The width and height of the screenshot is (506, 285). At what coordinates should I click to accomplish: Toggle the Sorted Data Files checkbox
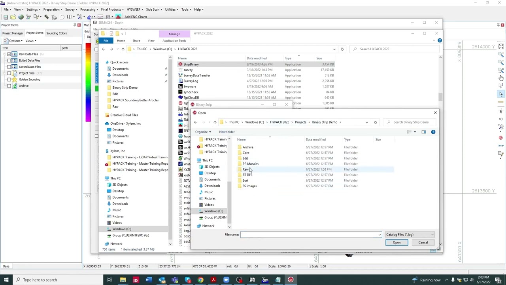point(9,66)
